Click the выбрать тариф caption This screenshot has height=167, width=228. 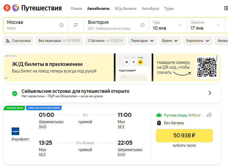[184, 145]
